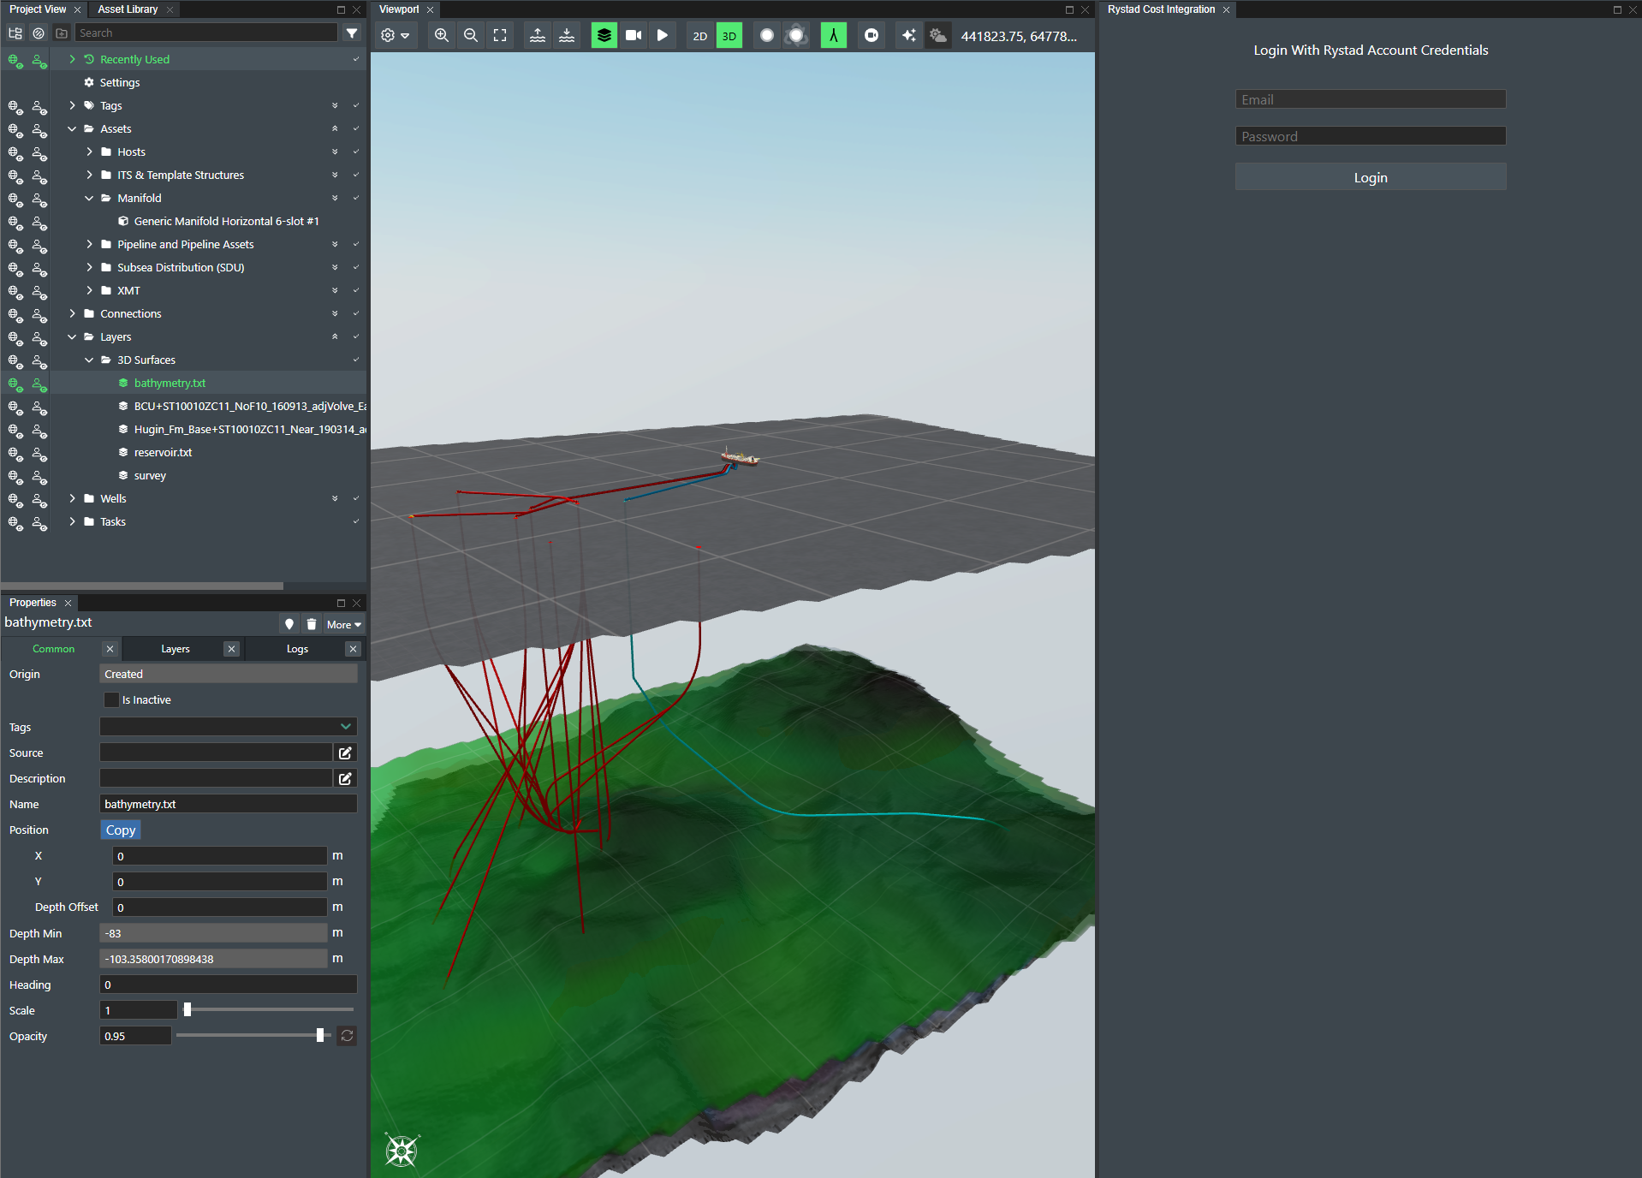
Task: Click the play button in viewport toolbar
Action: pos(663,36)
